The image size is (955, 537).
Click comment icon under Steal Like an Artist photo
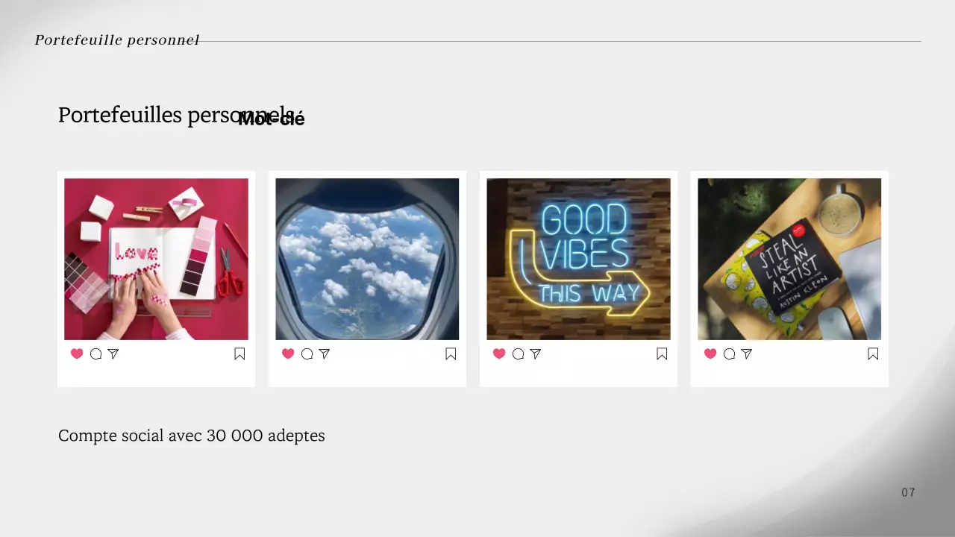tap(729, 354)
